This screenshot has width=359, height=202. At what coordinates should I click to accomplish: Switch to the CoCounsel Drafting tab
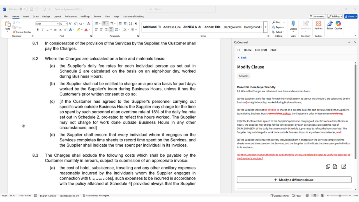(134, 17)
